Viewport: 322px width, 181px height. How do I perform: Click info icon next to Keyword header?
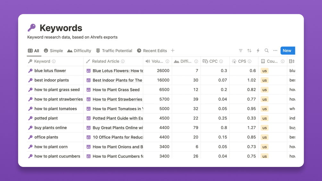(x=54, y=61)
